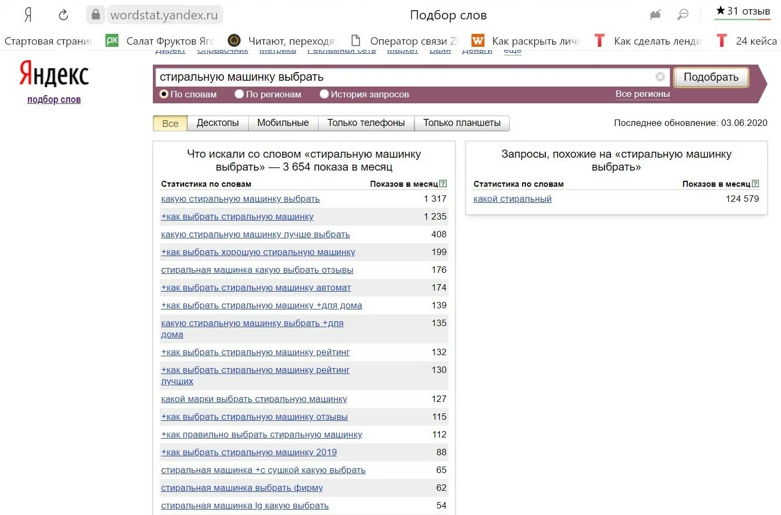Open the query link with 132 impressions
Viewport: 781px width, 515px height.
click(255, 352)
